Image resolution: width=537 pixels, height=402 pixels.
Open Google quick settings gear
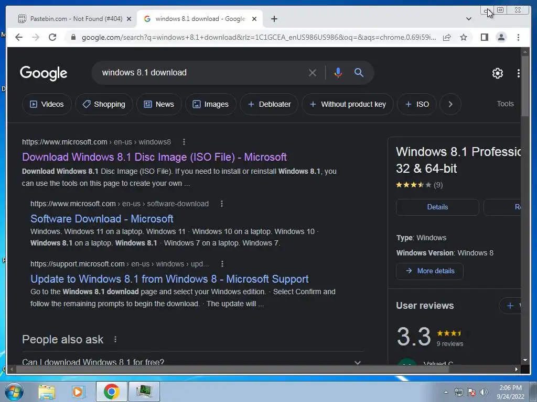[x=497, y=73]
